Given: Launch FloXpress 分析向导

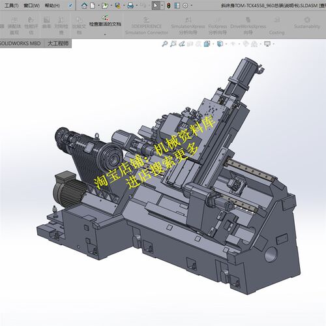Looking at the screenshot, I should click(x=218, y=26).
